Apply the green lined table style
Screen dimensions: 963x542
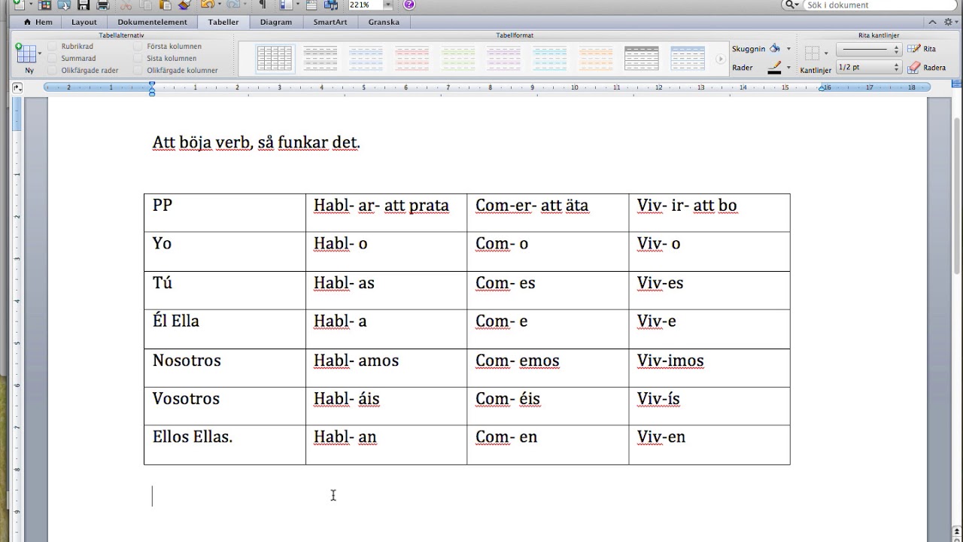[x=458, y=58]
